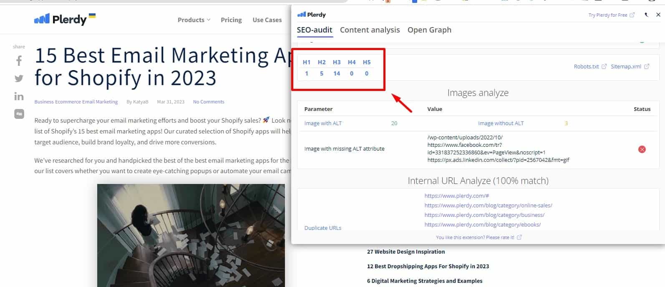The height and width of the screenshot is (287, 665).
Task: Click the value 3 for images without ALT
Action: point(566,123)
